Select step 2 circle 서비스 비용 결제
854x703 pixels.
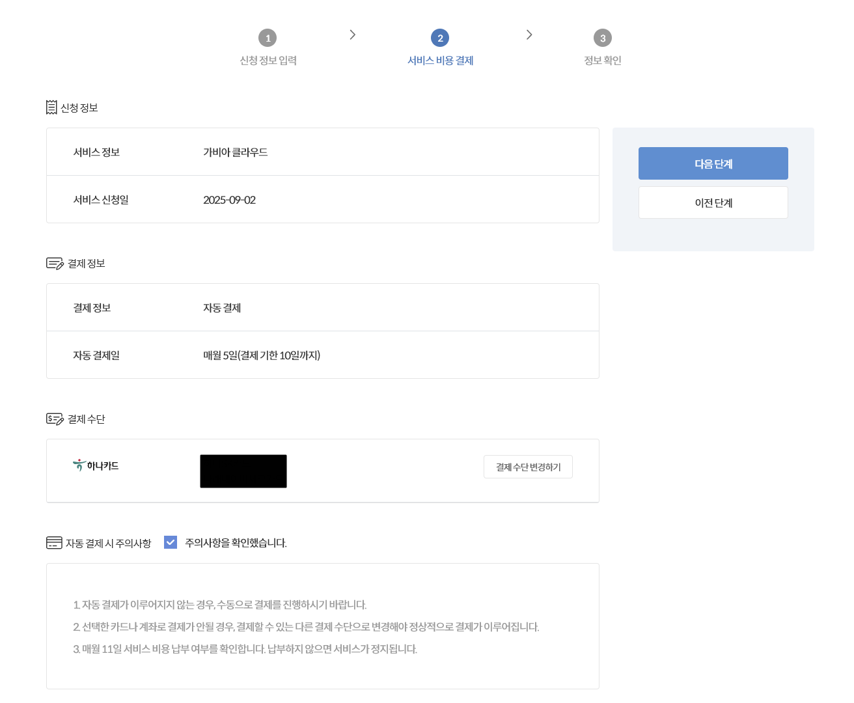440,38
